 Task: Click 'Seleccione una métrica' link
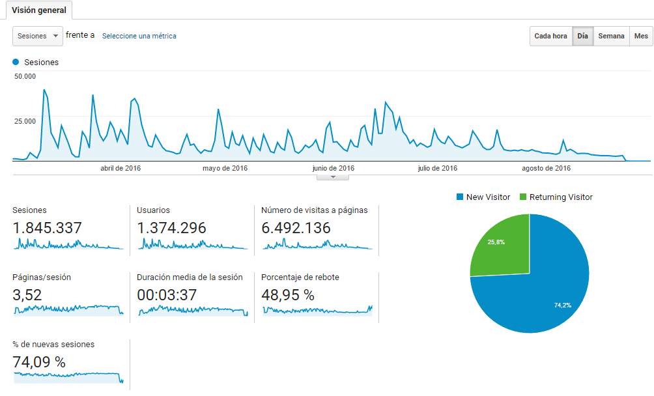click(x=139, y=36)
